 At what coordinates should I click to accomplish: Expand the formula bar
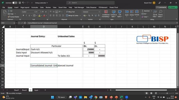pos(177,23)
